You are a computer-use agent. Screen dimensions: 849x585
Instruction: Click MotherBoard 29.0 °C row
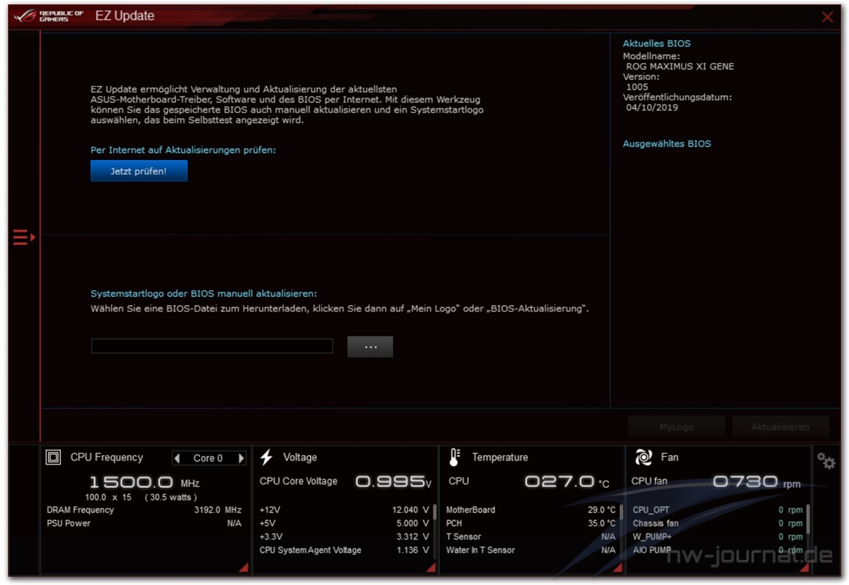tap(531, 510)
